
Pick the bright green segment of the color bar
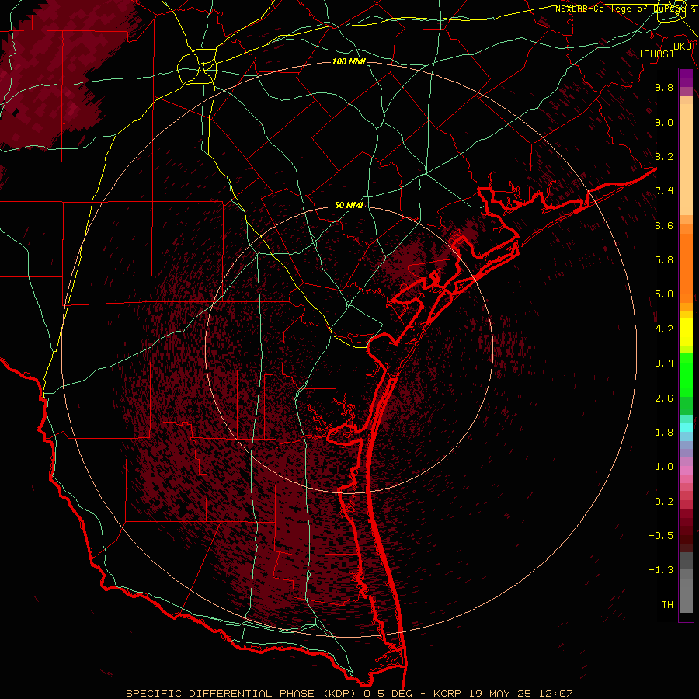pyautogui.click(x=686, y=375)
